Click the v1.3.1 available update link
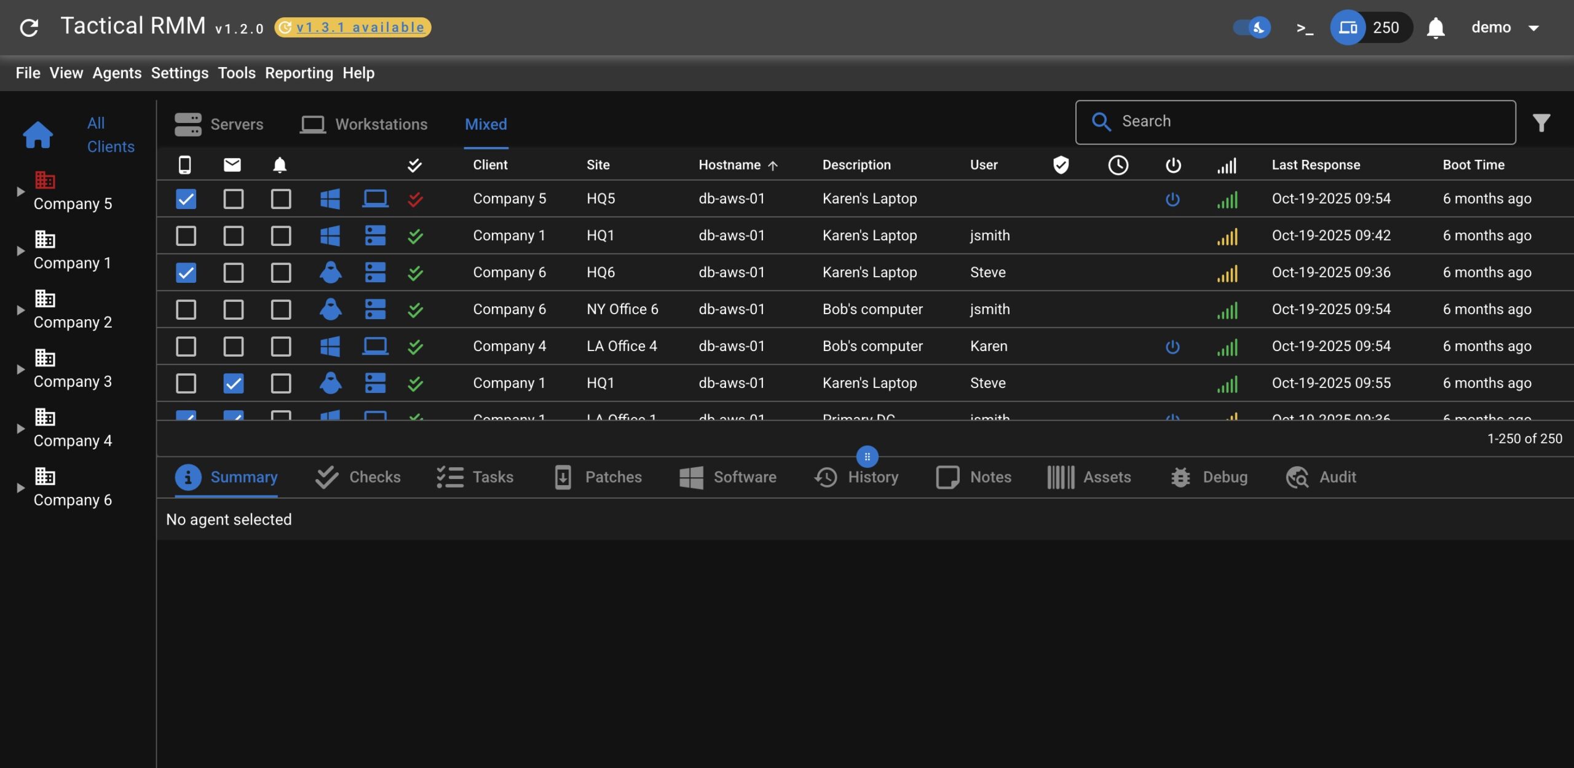 360,28
